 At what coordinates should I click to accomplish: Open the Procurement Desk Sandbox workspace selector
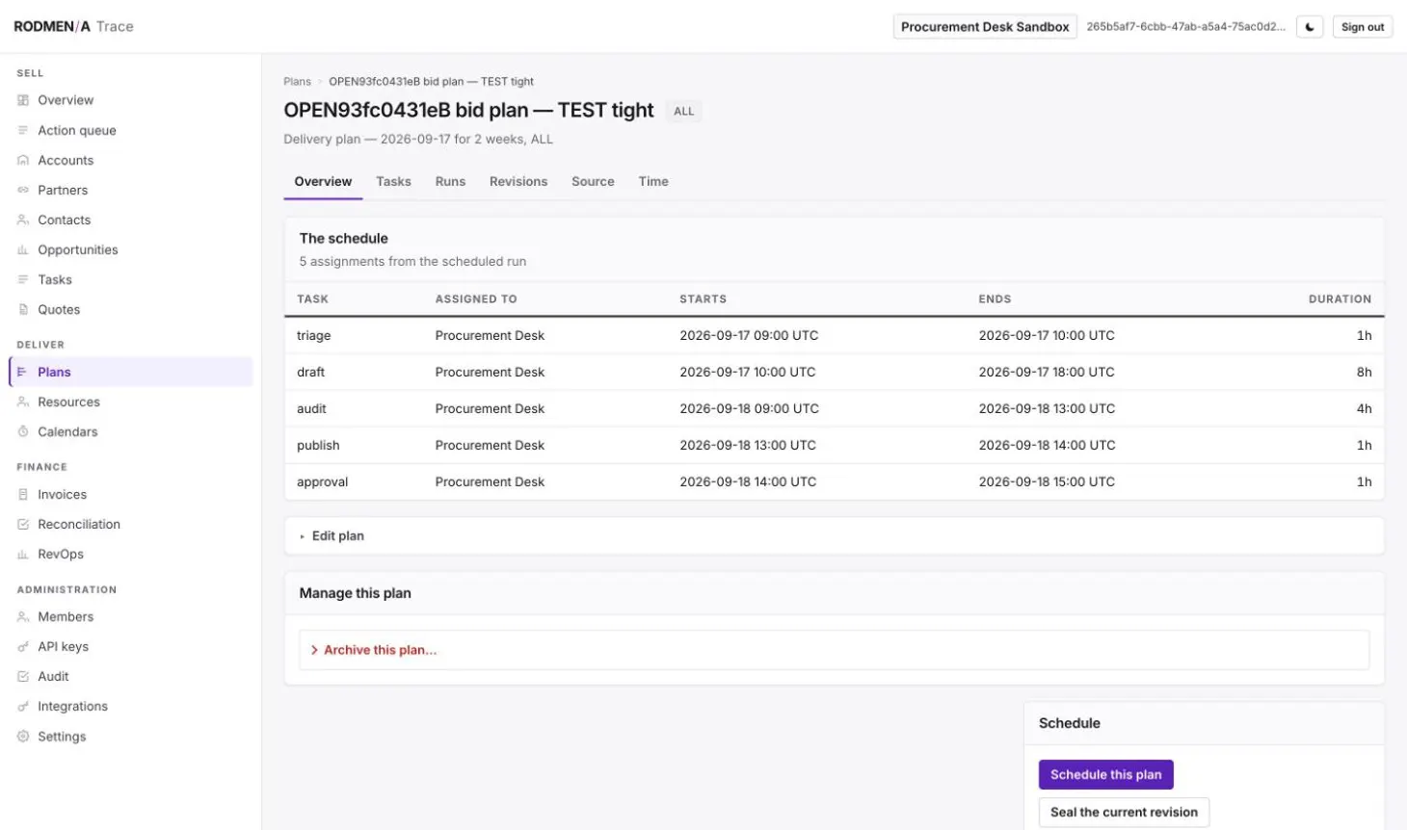coord(985,27)
